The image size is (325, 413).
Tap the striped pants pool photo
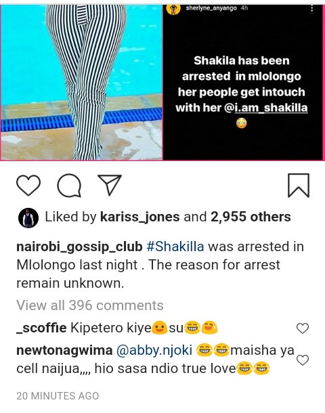coord(81,82)
